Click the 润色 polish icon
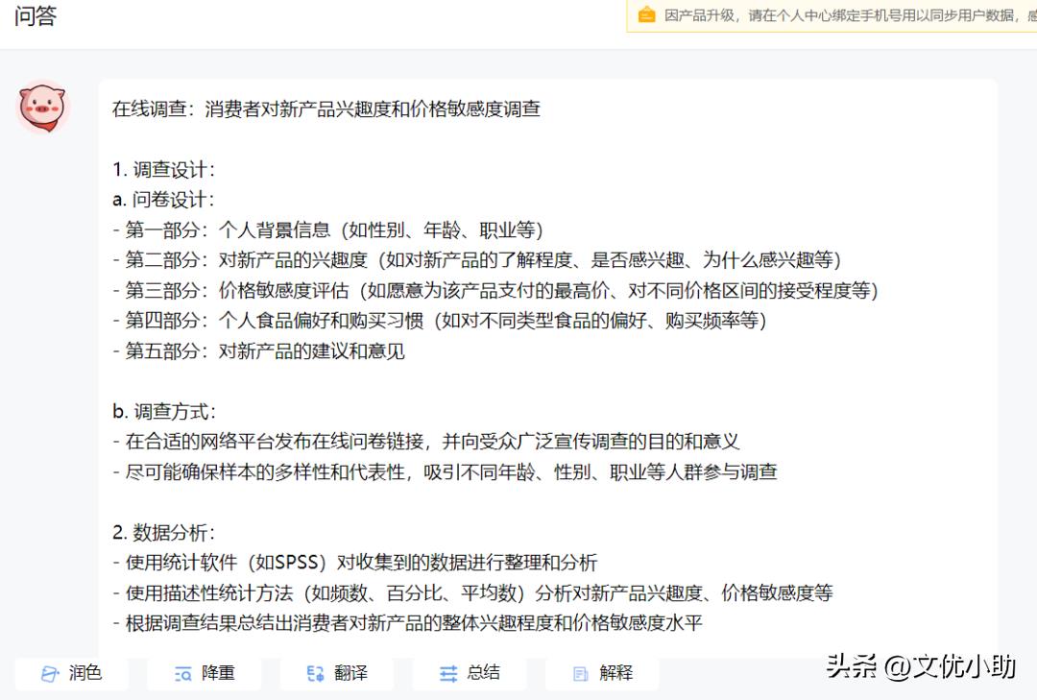The width and height of the screenshot is (1037, 700). pyautogui.click(x=50, y=673)
